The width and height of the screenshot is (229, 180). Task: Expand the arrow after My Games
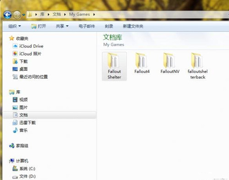coord(94,15)
